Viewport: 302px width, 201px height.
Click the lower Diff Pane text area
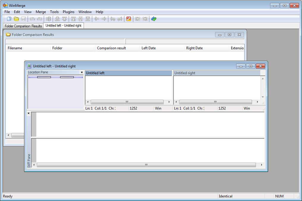pyautogui.click(x=150, y=151)
